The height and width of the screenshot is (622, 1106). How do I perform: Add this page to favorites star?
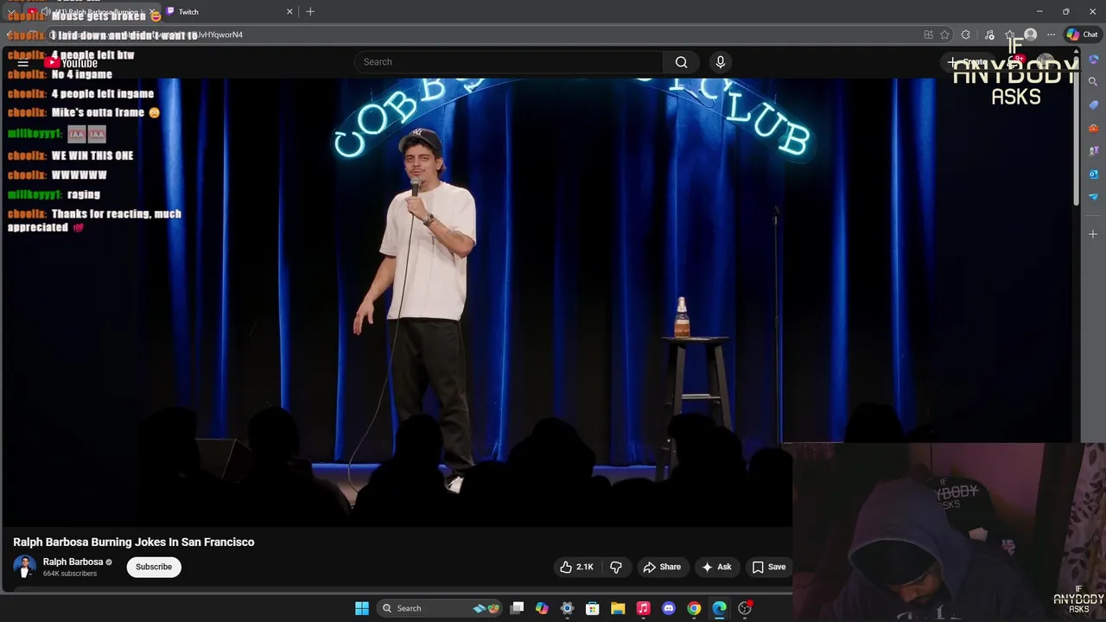(x=944, y=35)
